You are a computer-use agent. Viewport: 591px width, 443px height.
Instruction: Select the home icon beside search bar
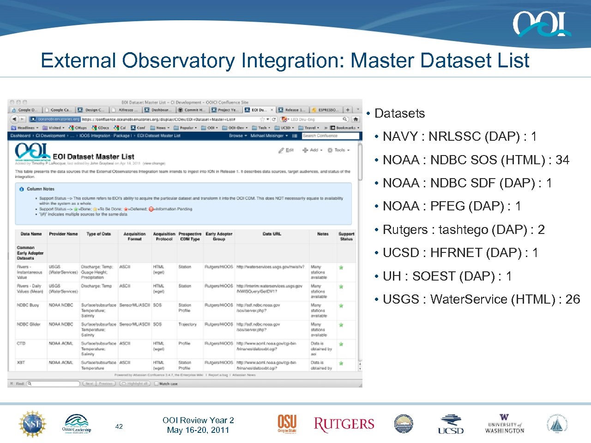[x=355, y=119]
